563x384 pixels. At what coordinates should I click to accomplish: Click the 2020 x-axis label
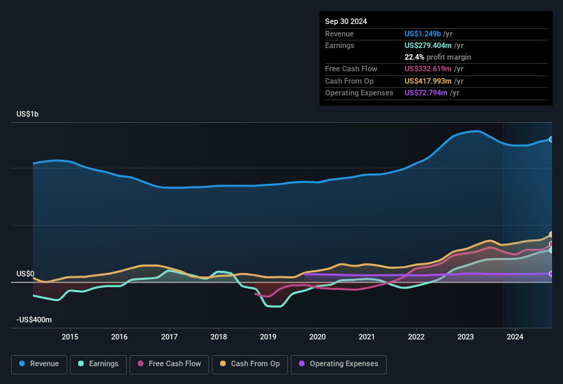tap(318, 337)
